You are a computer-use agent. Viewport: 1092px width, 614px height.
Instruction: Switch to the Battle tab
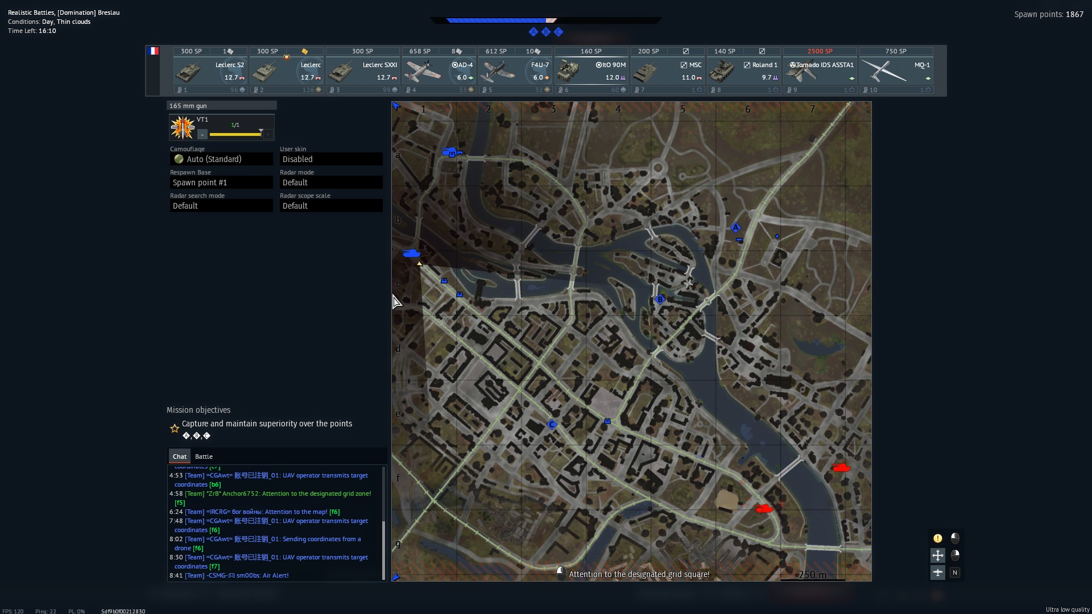point(204,457)
